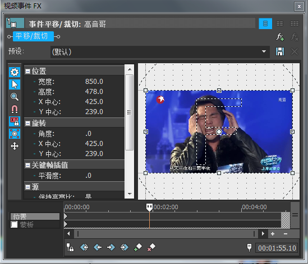Screen dimensions: 308x264
Task: Select the 平移/裁切 plug-in chain button
Action: click(x=34, y=36)
